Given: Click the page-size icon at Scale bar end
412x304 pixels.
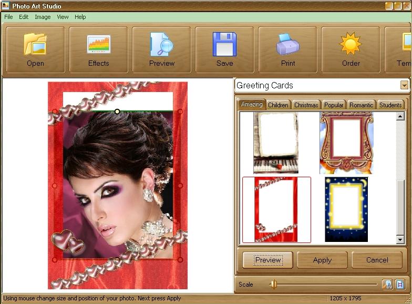Looking at the screenshot, I should [400, 285].
